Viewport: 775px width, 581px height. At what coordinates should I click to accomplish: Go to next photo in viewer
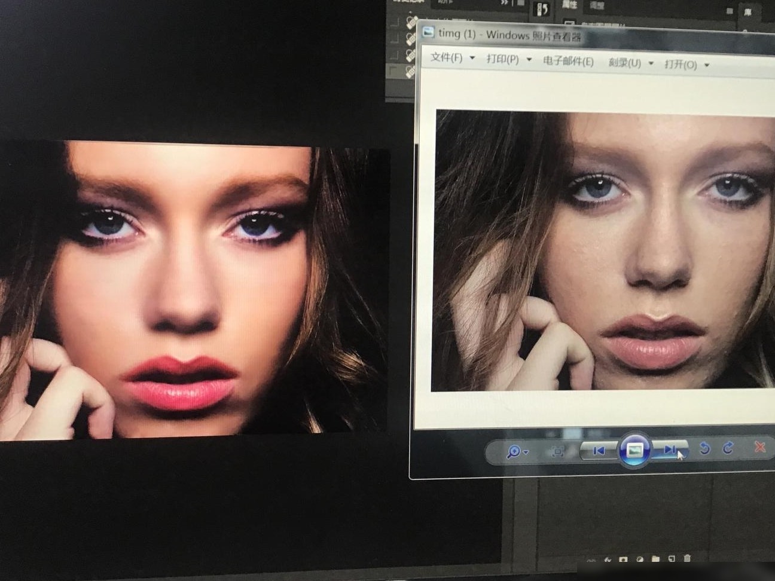coord(670,449)
